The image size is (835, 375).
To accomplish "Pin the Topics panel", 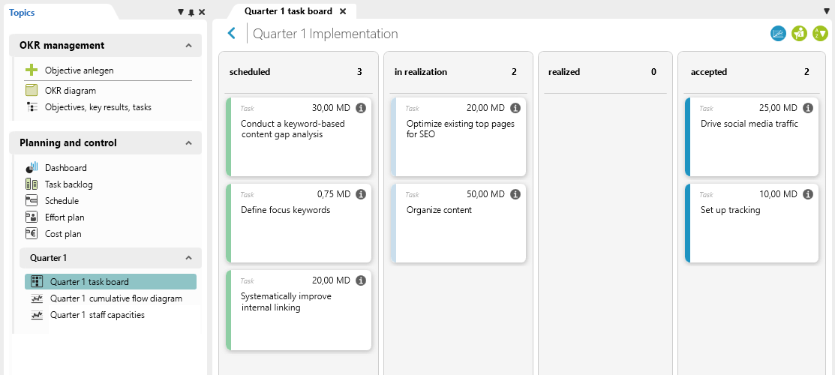I will 191,12.
